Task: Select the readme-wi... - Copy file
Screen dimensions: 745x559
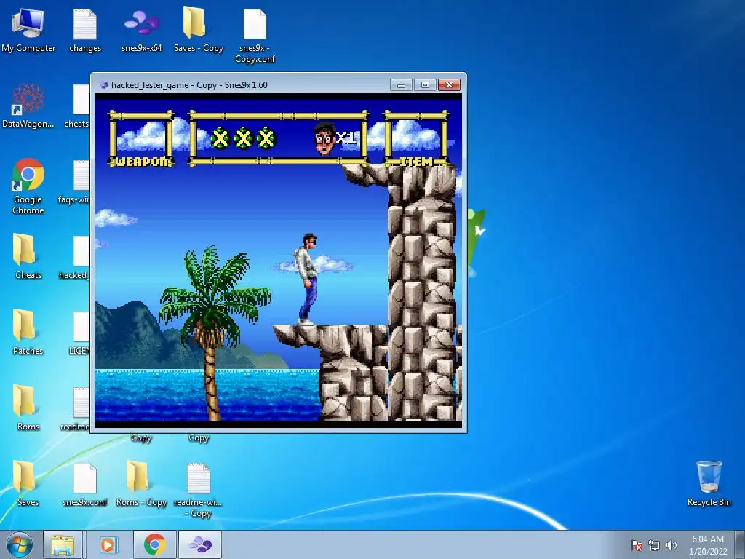Action: [x=198, y=490]
